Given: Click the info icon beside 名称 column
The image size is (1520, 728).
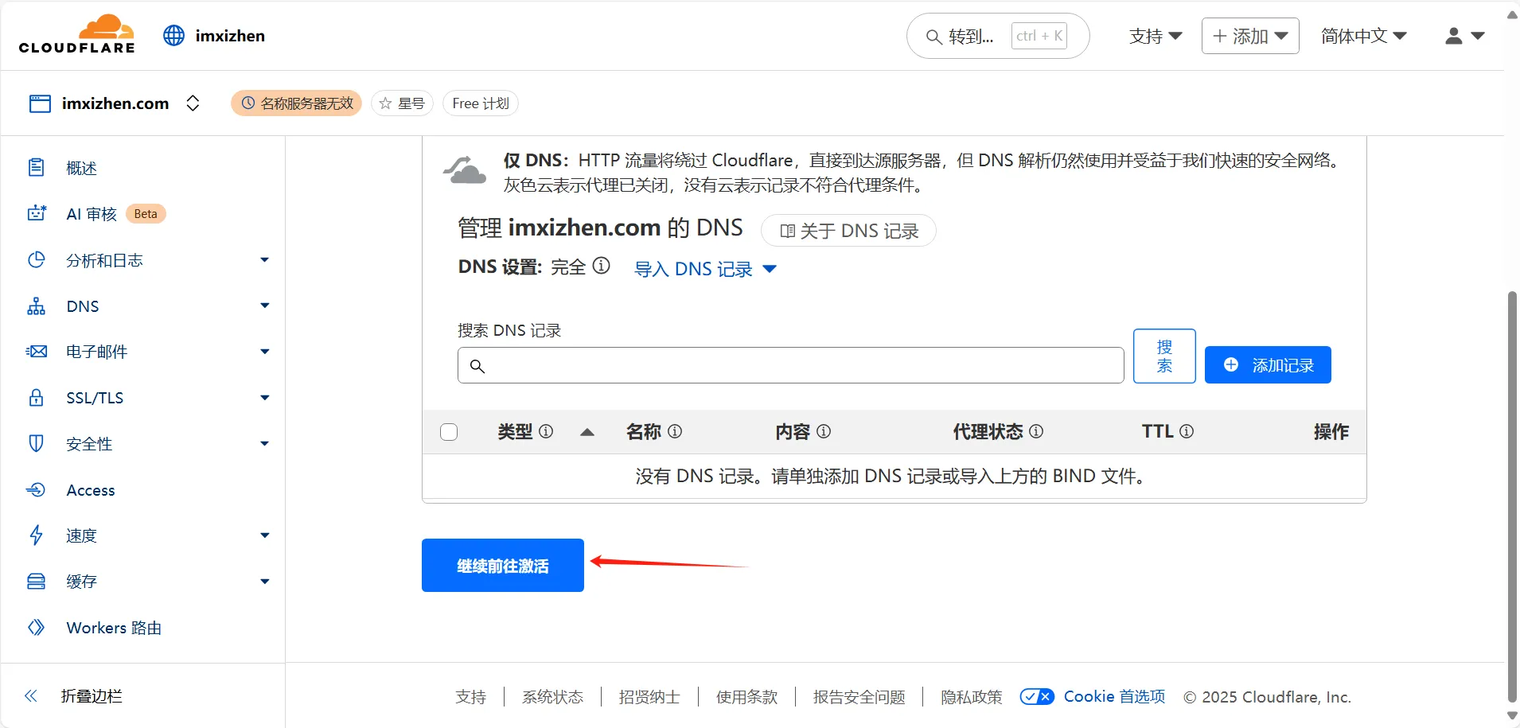Looking at the screenshot, I should click(675, 431).
